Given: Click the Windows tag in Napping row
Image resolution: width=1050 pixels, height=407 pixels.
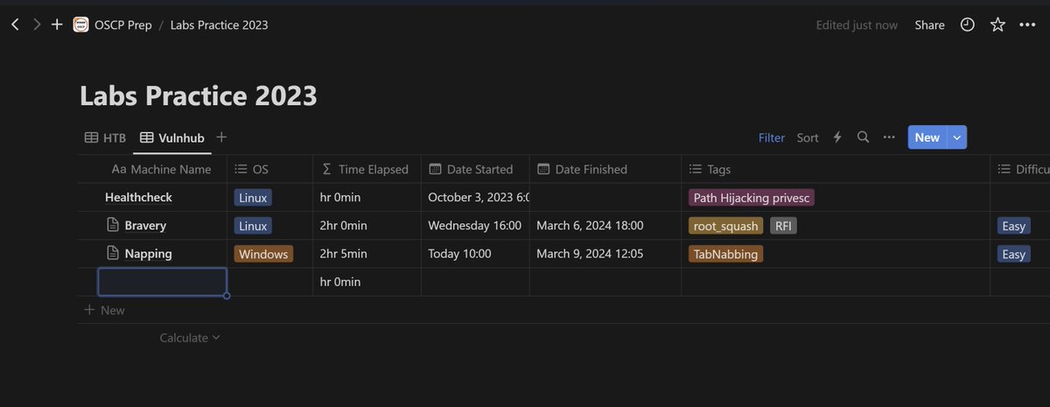Looking at the screenshot, I should [x=263, y=254].
